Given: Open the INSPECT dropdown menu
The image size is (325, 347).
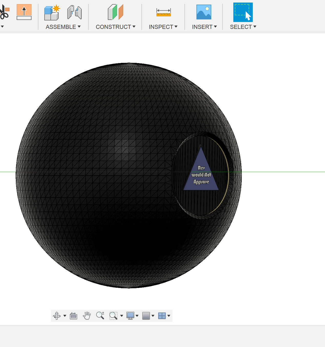Looking at the screenshot, I should [163, 27].
